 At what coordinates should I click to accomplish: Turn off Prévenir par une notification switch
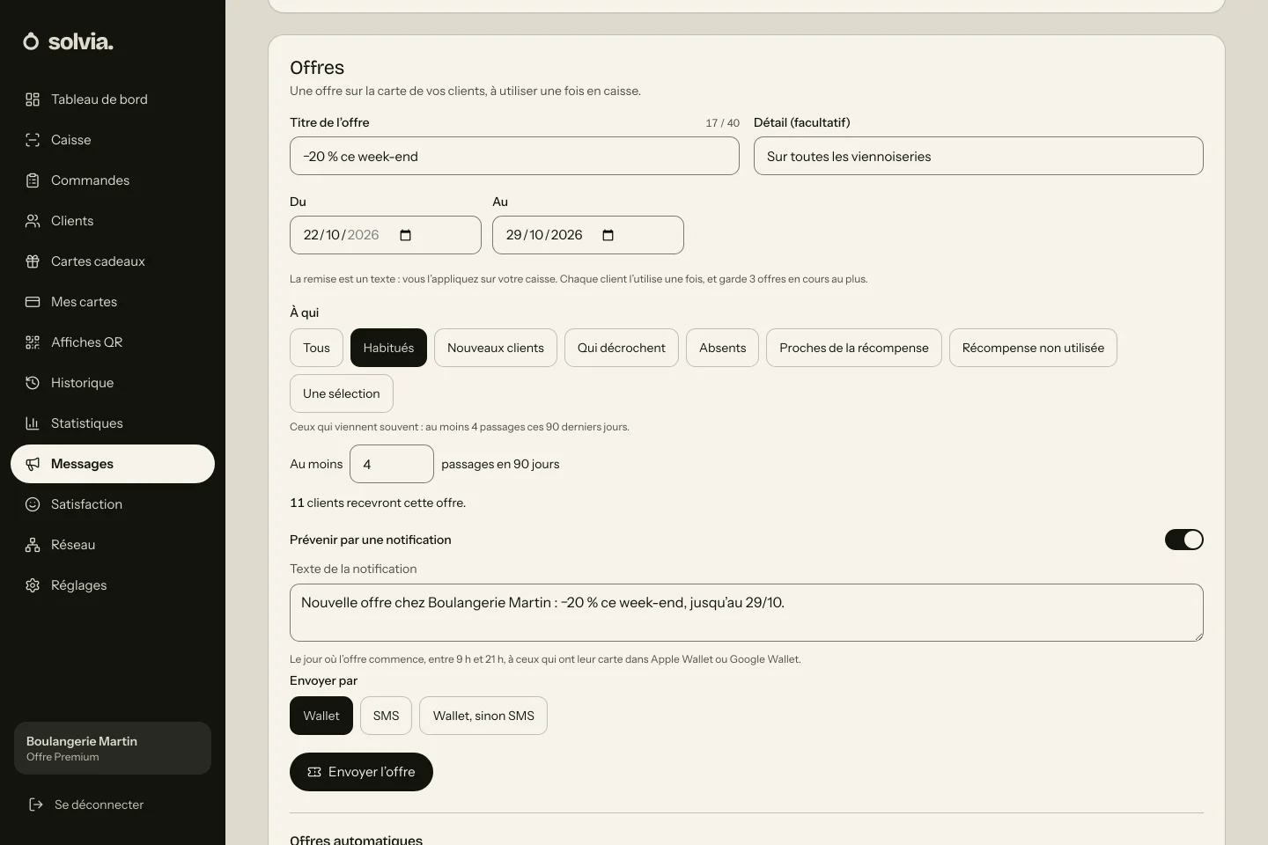(x=1183, y=540)
